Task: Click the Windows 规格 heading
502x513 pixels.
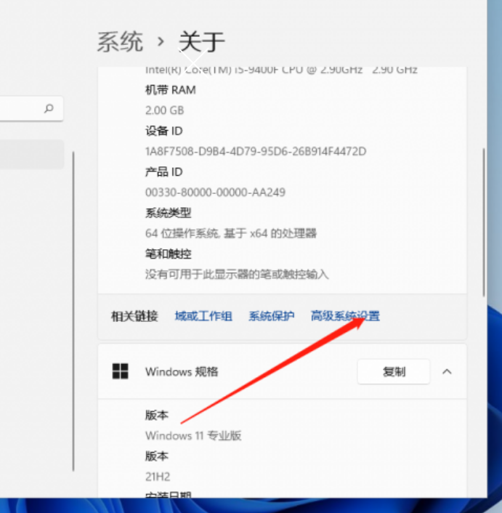Action: 182,371
